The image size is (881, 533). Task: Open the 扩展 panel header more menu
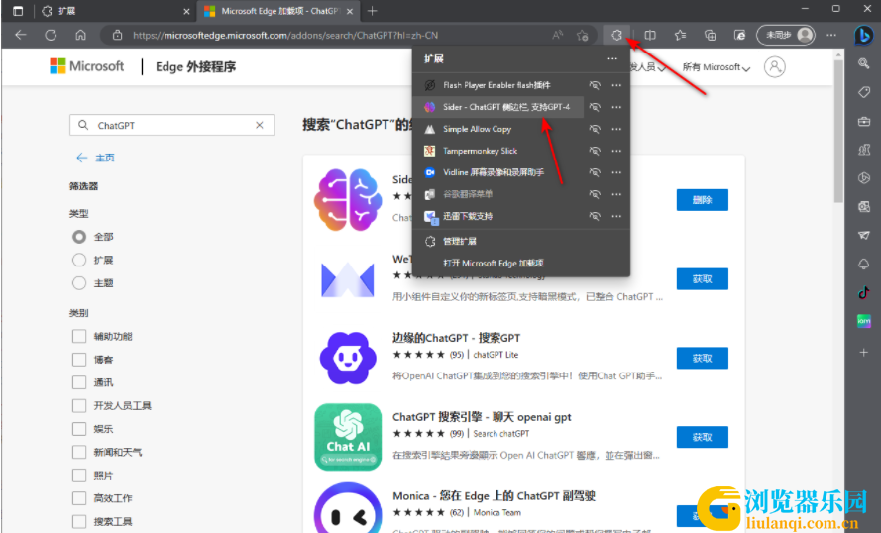(612, 59)
